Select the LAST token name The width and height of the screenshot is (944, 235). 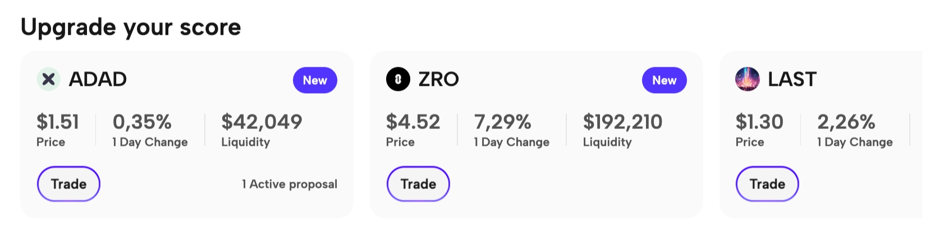coord(792,79)
